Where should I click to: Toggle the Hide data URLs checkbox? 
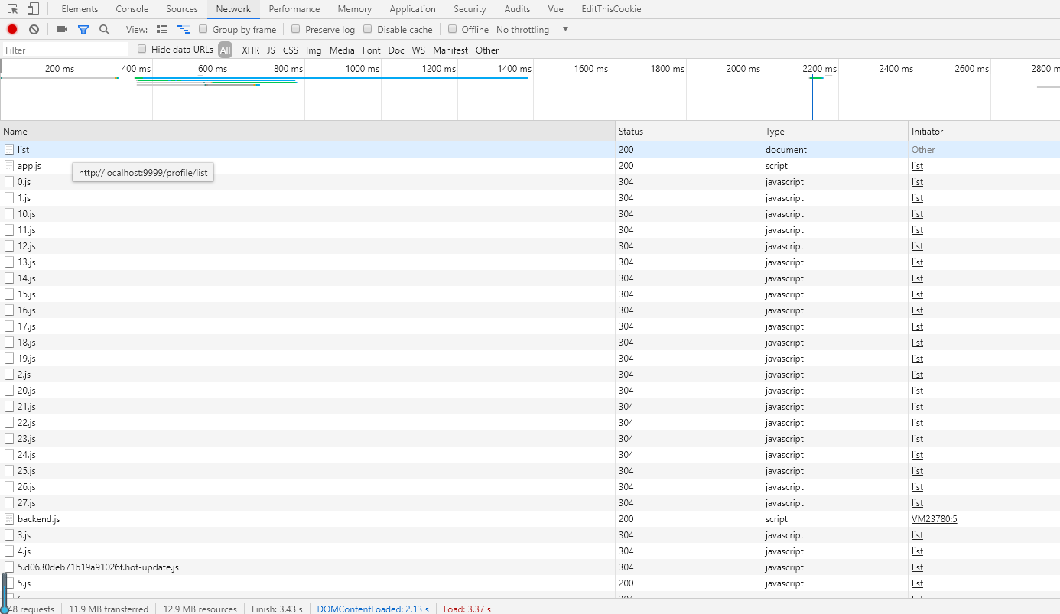tap(142, 49)
